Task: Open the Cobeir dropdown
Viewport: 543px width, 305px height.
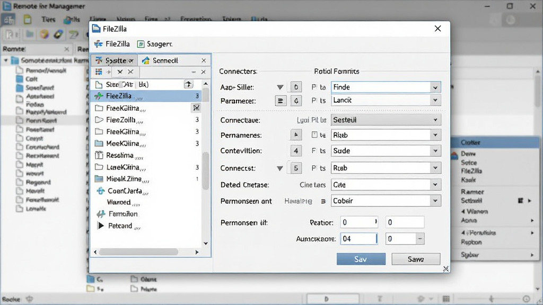Action: point(386,201)
